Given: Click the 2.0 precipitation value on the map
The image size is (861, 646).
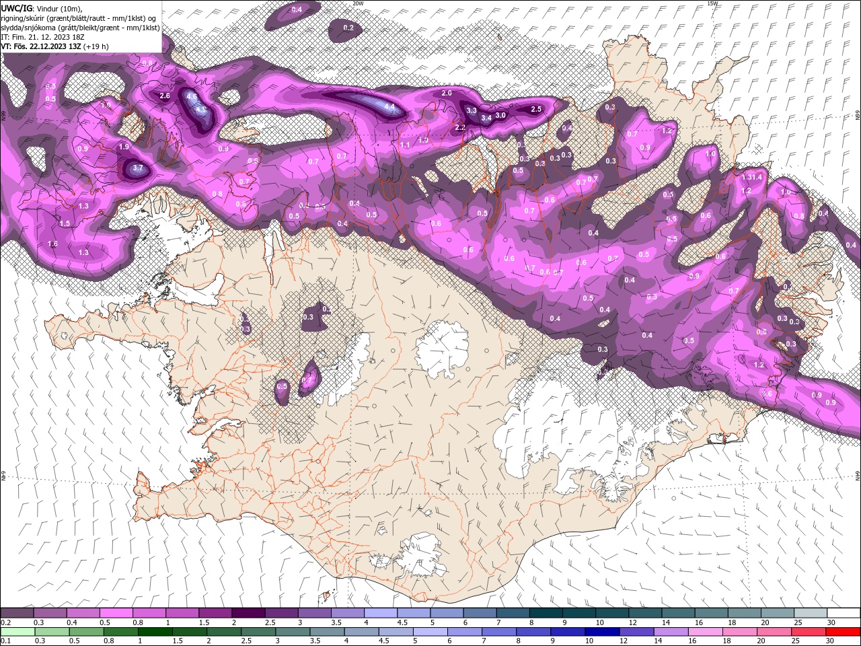Looking at the screenshot, I should click(447, 93).
